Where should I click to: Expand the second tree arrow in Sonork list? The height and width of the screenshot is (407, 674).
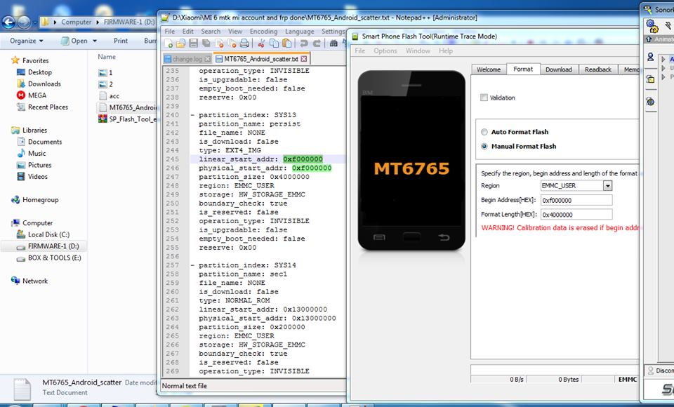(x=663, y=68)
